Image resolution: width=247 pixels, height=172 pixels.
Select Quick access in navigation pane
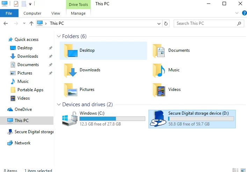27,40
